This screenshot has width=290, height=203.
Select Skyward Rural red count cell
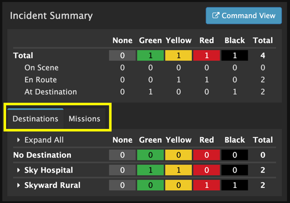(x=207, y=185)
